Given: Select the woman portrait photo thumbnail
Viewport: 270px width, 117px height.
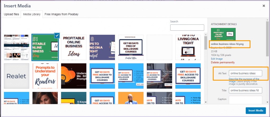Looking at the screenshot, I should tap(45, 98).
